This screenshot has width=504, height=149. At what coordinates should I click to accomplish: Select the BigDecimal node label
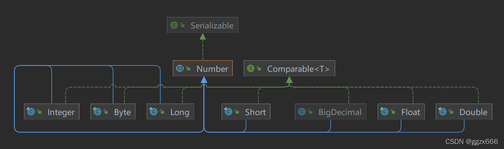point(340,112)
